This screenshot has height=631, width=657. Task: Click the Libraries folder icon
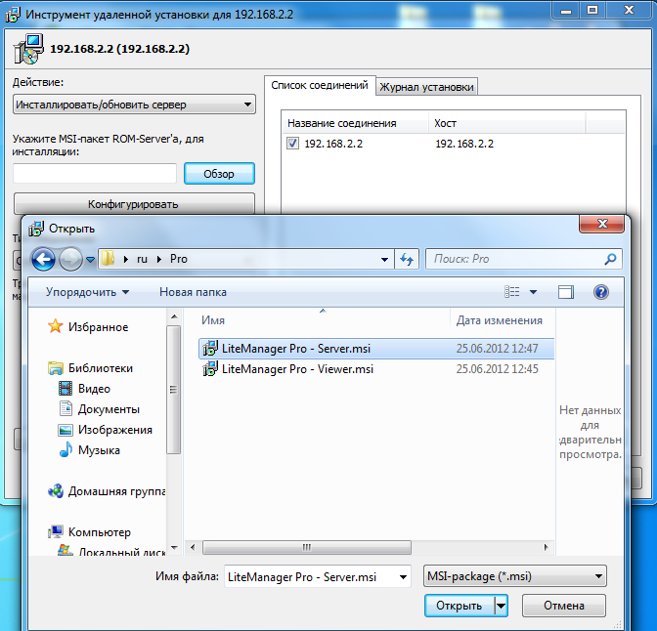[56, 368]
